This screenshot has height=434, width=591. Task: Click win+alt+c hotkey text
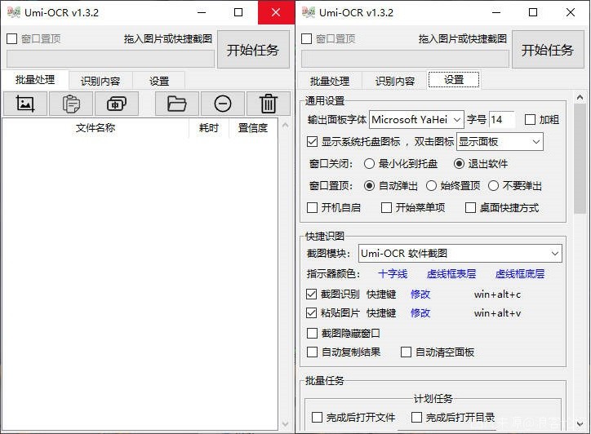(497, 294)
